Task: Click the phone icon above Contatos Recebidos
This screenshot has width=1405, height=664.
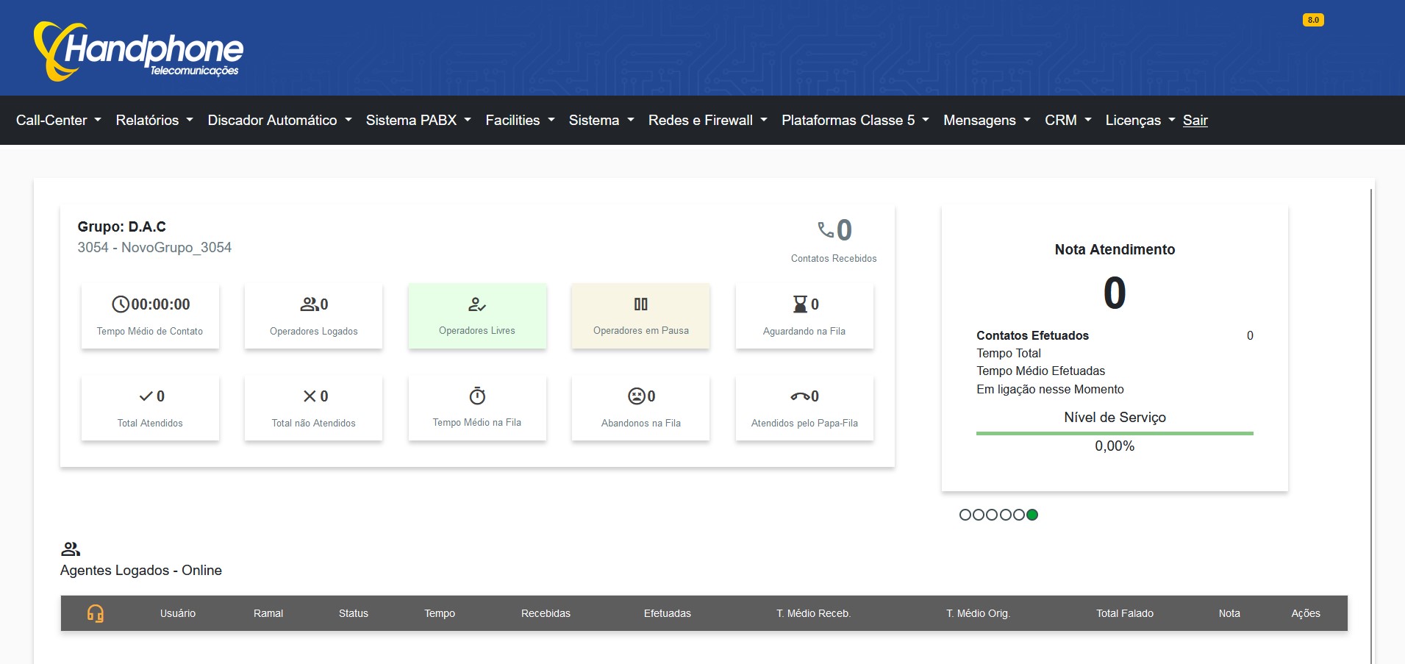Action: [826, 230]
